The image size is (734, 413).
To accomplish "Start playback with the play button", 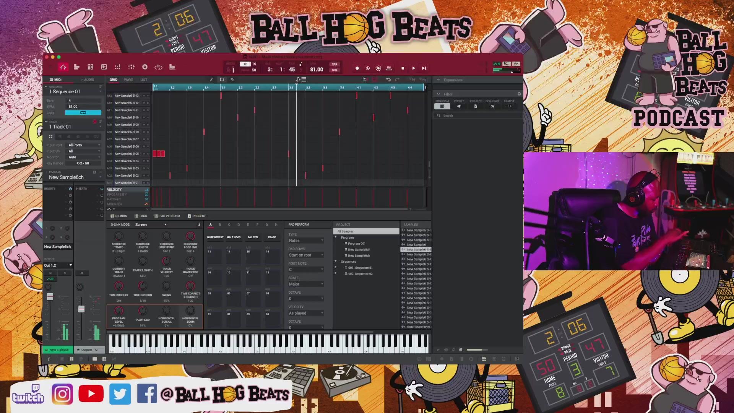I will point(413,68).
